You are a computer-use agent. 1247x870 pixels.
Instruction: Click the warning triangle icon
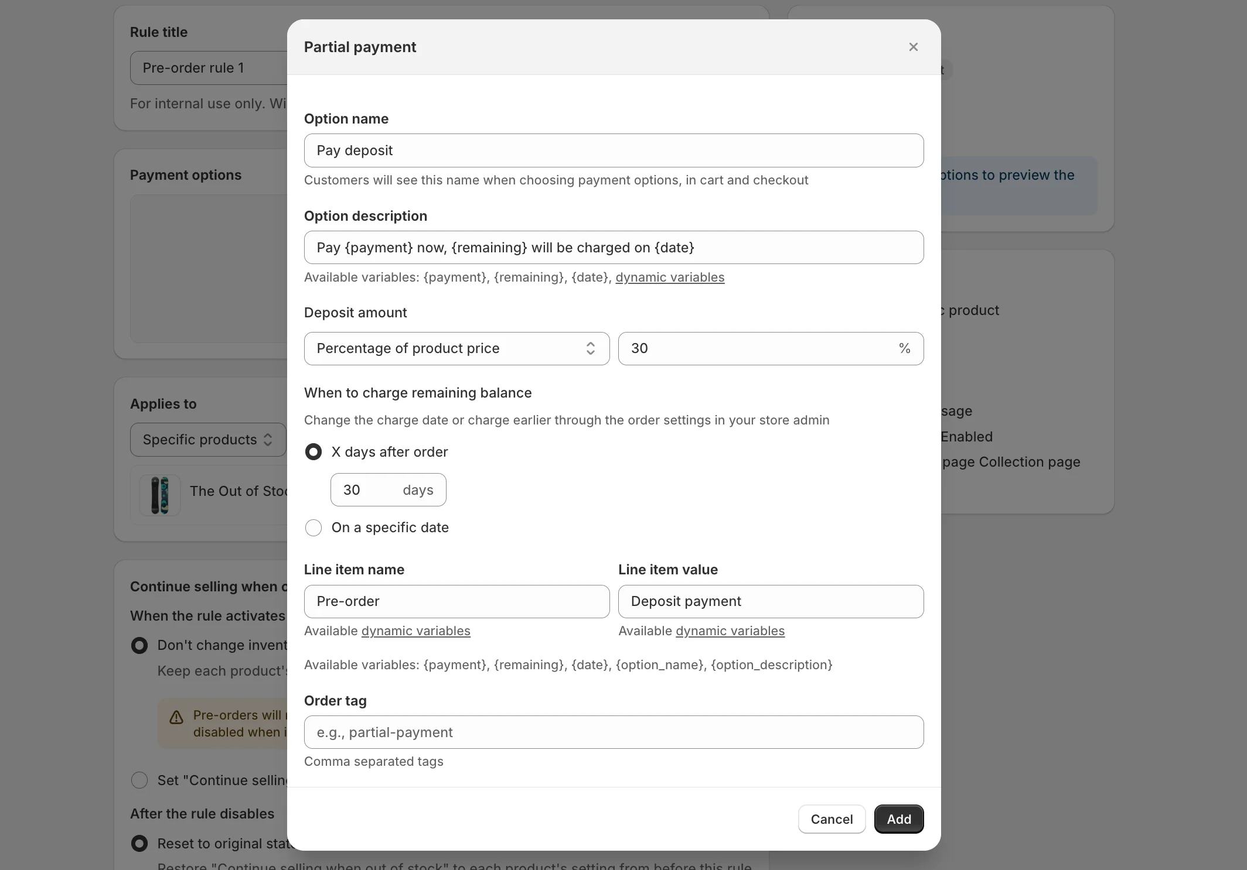click(176, 717)
